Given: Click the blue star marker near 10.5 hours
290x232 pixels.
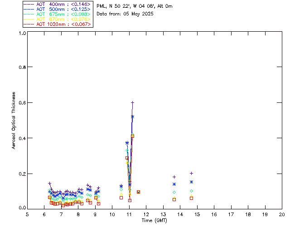Looking at the screenshot, I should [x=121, y=186].
